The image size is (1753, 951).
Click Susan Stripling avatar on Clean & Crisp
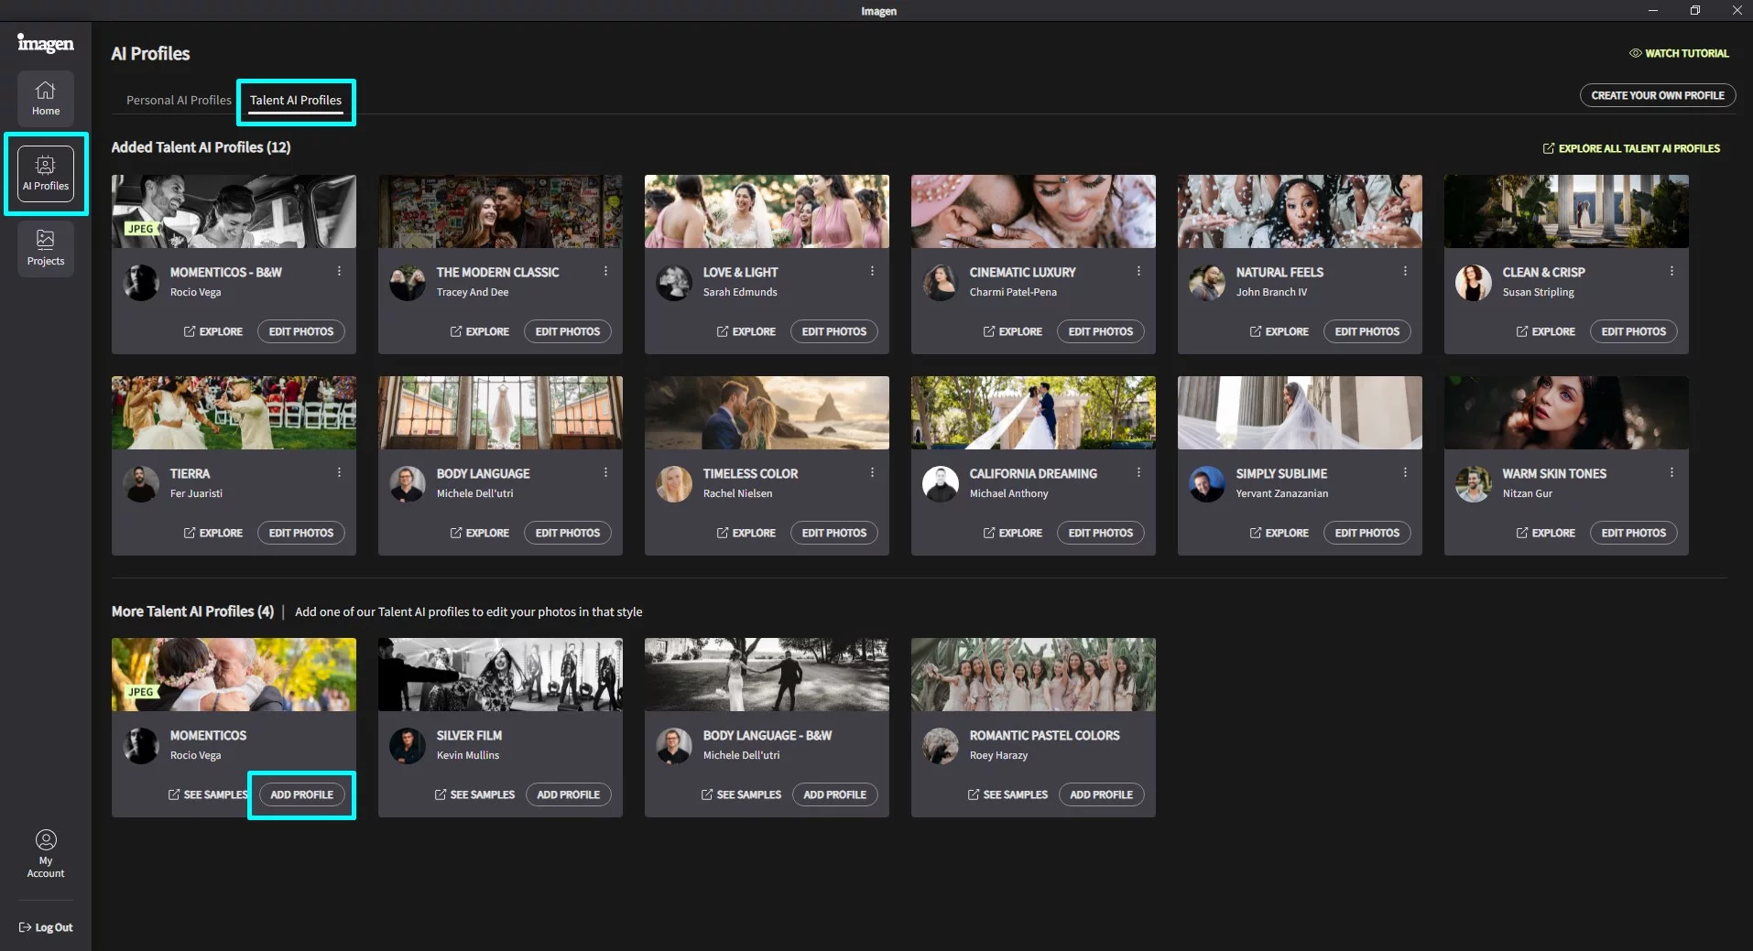tap(1474, 283)
